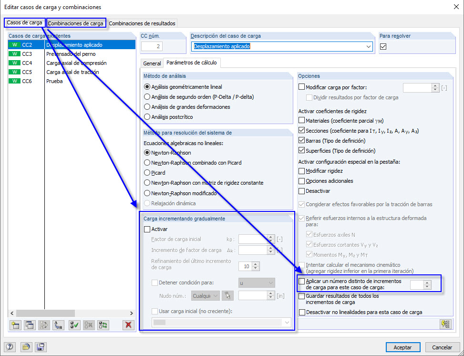Viewport: 464px width, 356px height.
Task: Enable Materiales stiffness coefficient
Action: coord(301,121)
